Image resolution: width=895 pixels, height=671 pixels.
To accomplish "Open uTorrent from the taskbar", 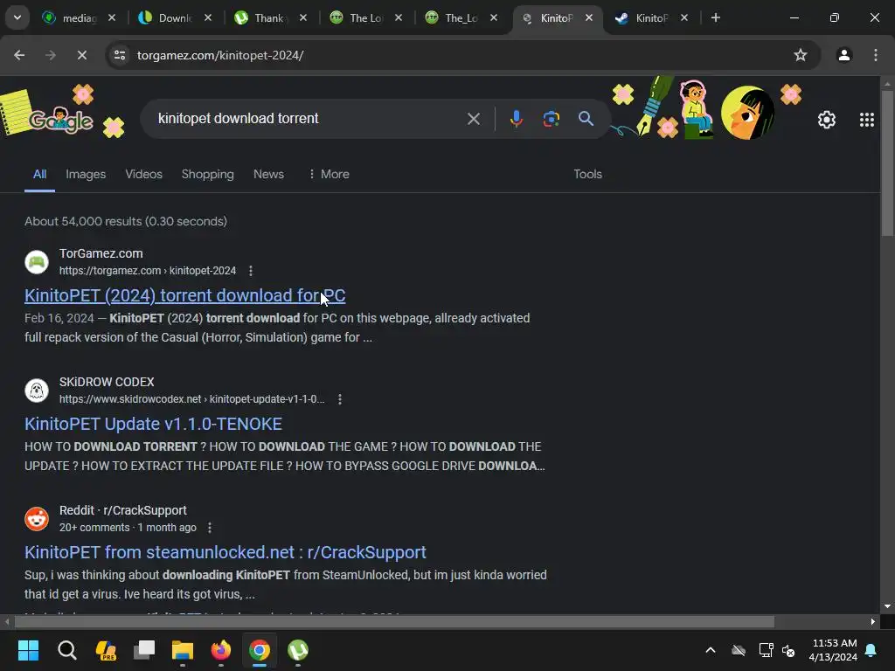I will pyautogui.click(x=298, y=650).
